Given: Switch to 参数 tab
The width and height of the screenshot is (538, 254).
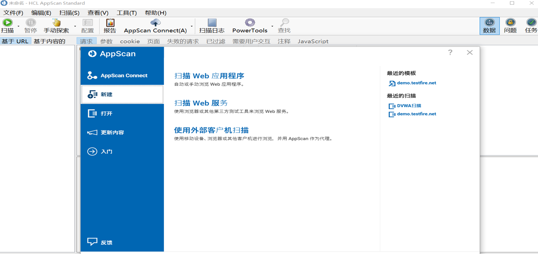Looking at the screenshot, I should [106, 41].
